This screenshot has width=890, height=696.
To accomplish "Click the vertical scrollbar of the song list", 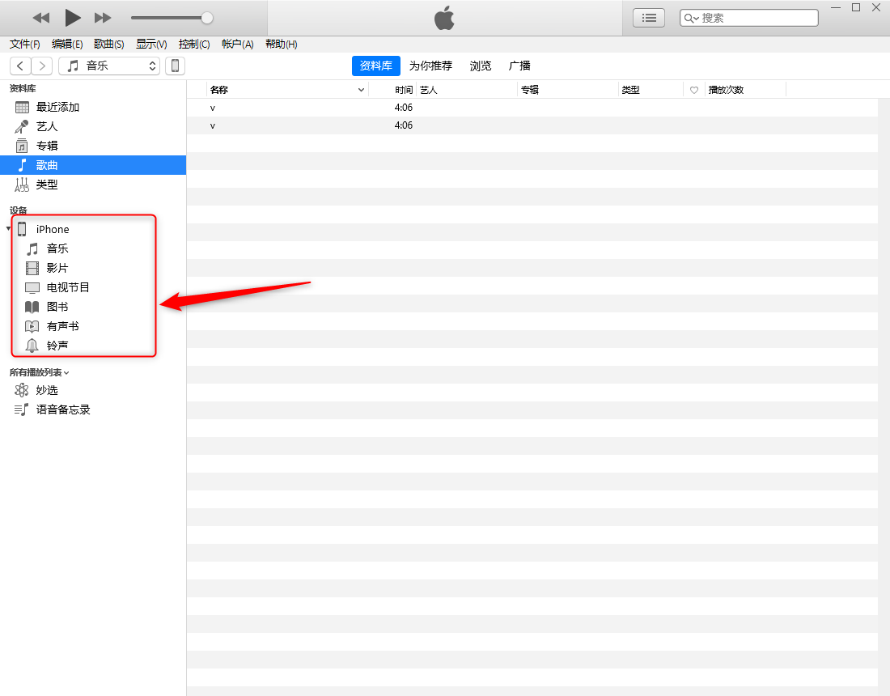I will (884, 397).
